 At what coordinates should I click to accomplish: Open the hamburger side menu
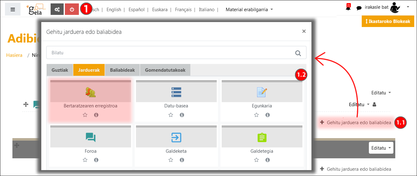click(x=13, y=9)
